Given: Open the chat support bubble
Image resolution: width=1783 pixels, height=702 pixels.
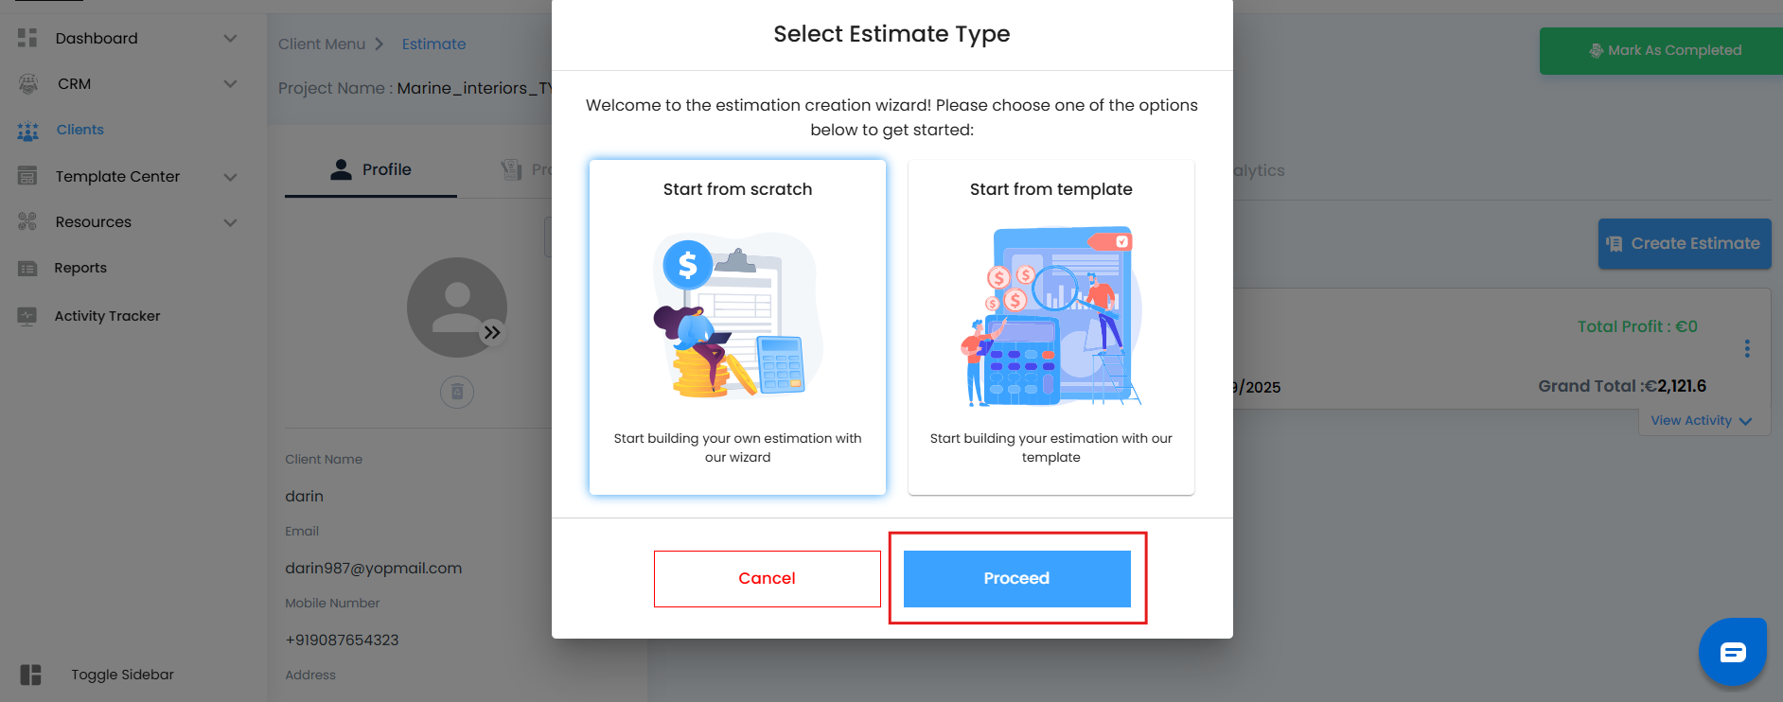Looking at the screenshot, I should 1732,652.
